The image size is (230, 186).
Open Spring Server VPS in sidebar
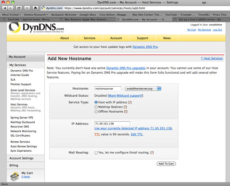coord(22,117)
